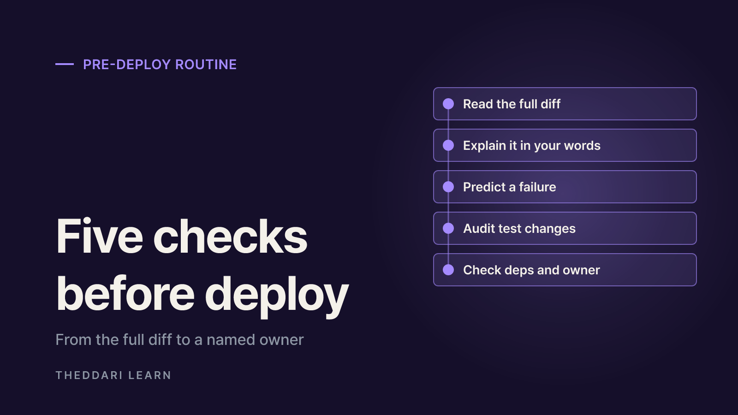Click the bullet dot beside 'Audit test changes'
The height and width of the screenshot is (415, 738).
click(x=448, y=228)
